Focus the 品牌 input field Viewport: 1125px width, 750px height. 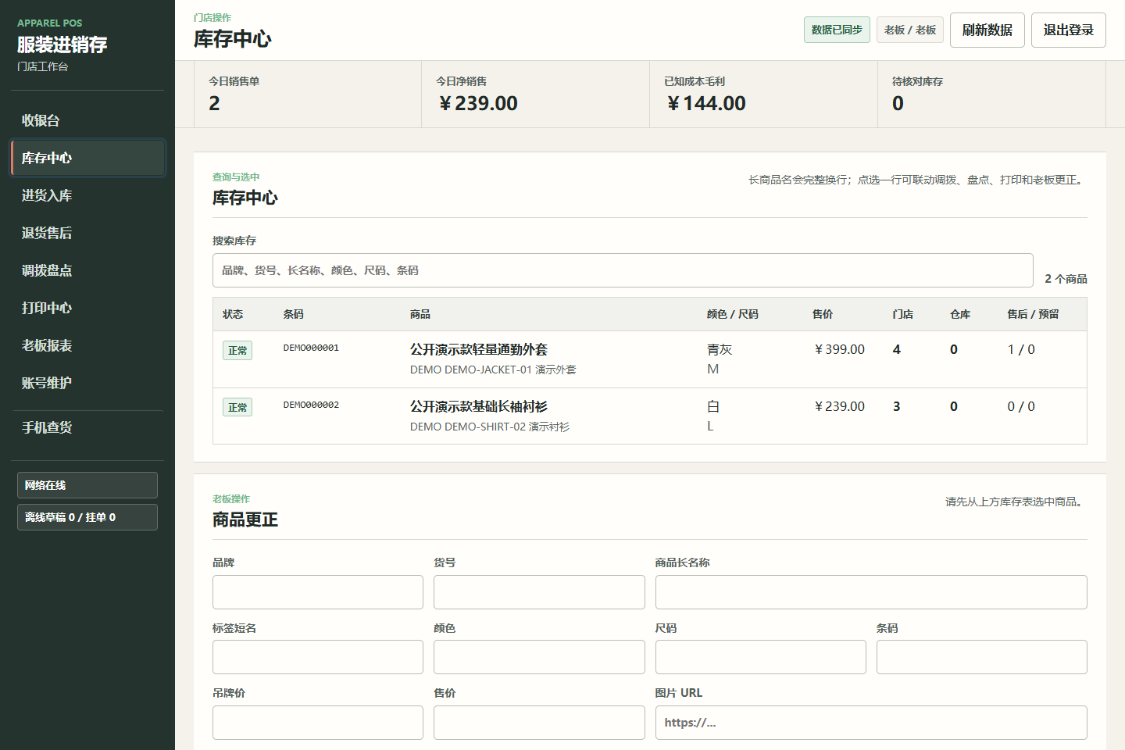(x=318, y=592)
